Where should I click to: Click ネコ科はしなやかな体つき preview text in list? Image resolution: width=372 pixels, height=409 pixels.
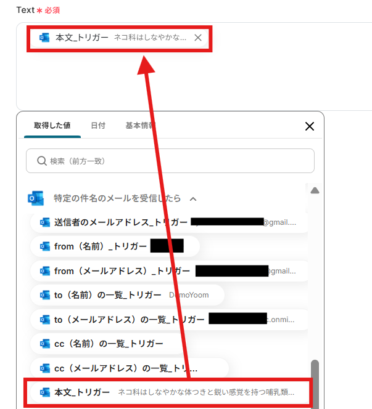206,392
